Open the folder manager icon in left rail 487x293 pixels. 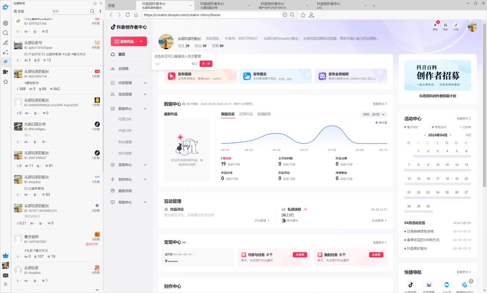[5, 72]
